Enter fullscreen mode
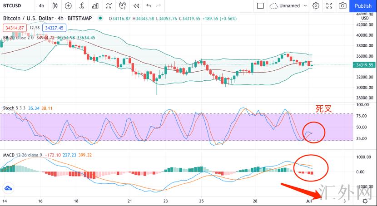377x206 pixels. pos(329,6)
